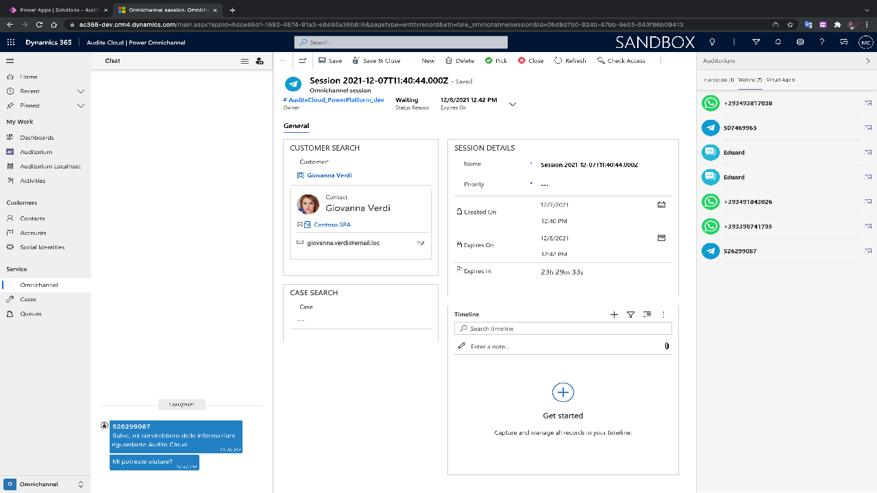Expand the session header details chevron
Image resolution: width=877 pixels, height=493 pixels.
(x=512, y=104)
